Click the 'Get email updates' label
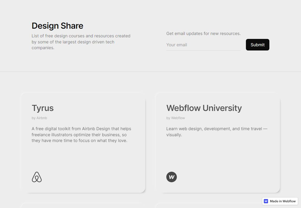Screen dimensions: 301x208 (203, 33)
